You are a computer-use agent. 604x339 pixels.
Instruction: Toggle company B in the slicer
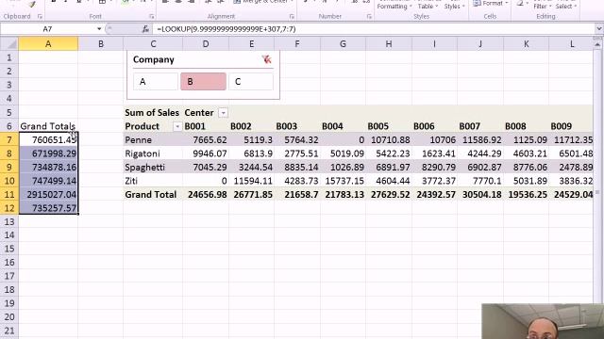pos(203,82)
